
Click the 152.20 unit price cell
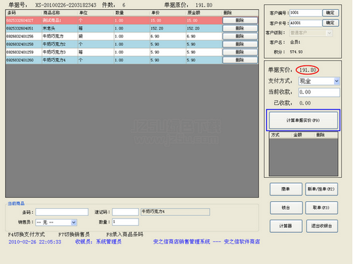[x=168, y=28]
